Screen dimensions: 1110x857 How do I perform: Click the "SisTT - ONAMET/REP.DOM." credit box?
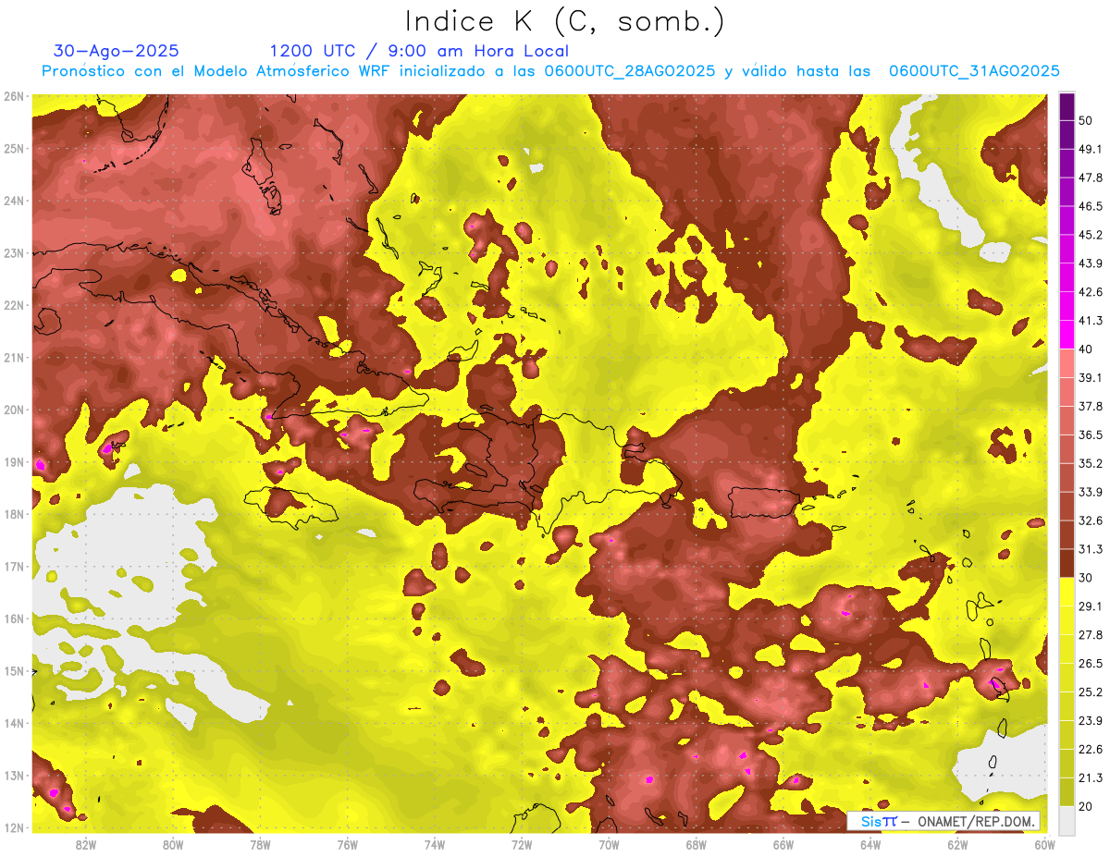pyautogui.click(x=943, y=821)
